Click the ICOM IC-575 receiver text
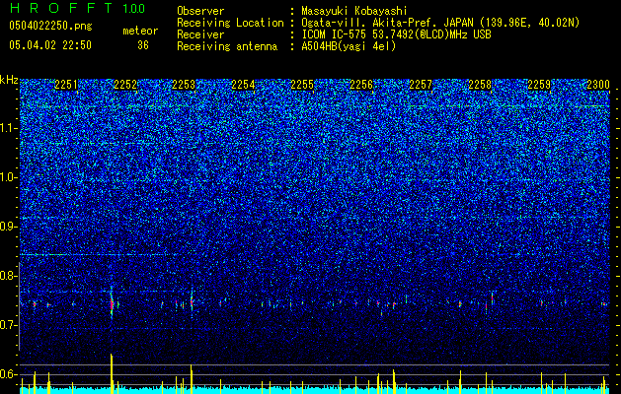Viewport: 621px width, 394px height. point(396,34)
